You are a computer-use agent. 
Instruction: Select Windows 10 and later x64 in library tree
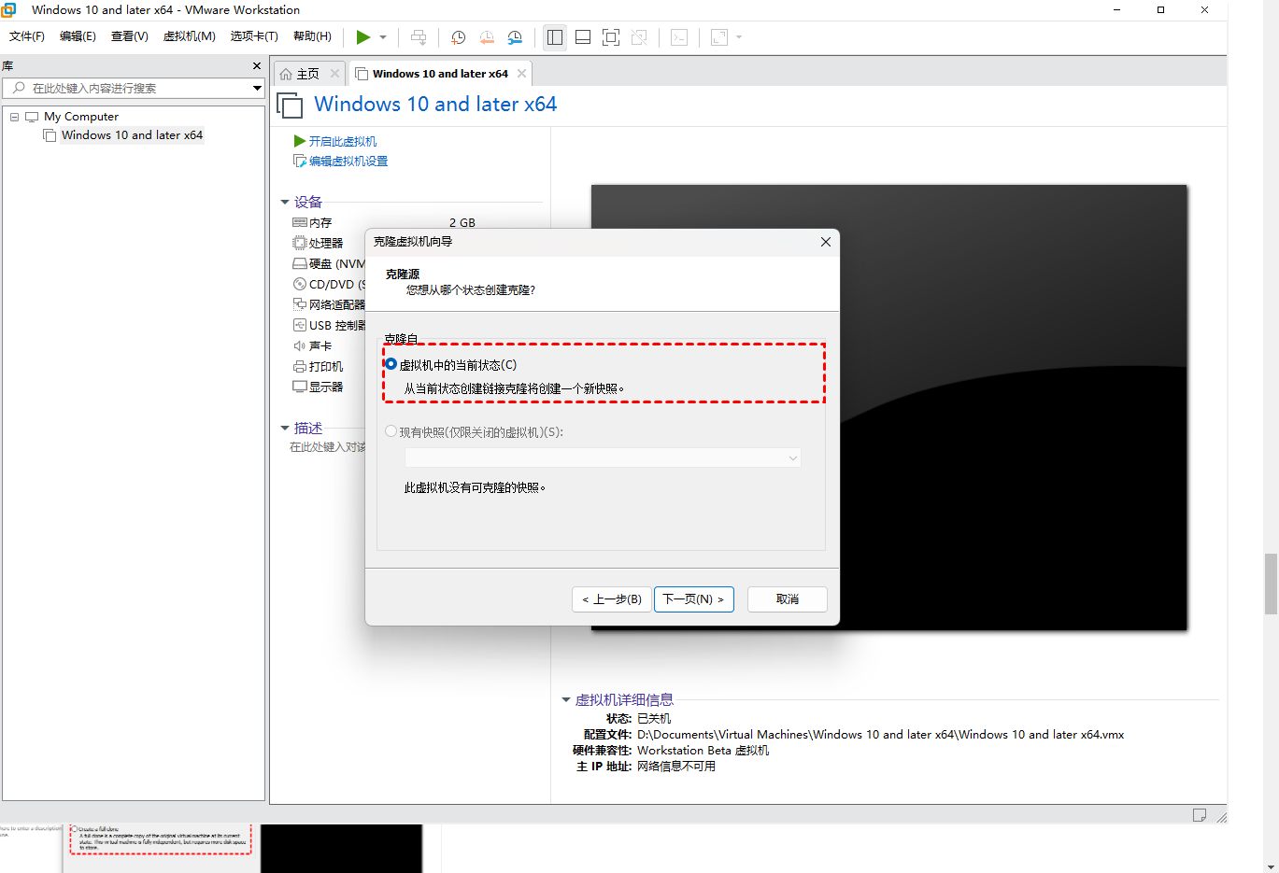coord(132,135)
